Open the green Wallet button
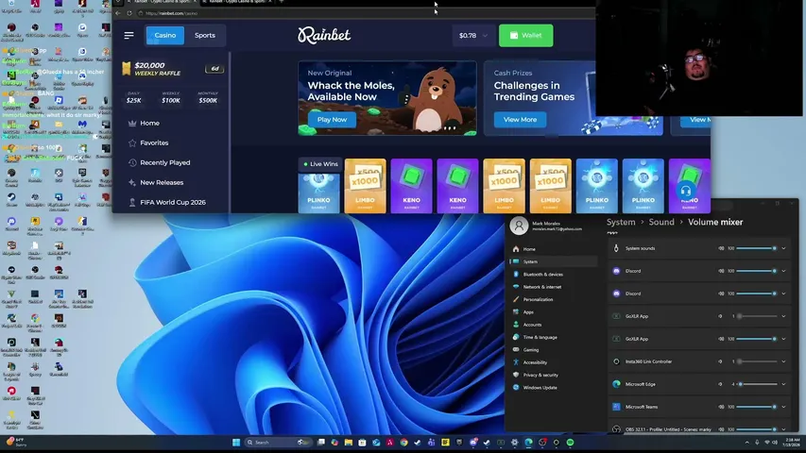 (x=526, y=36)
